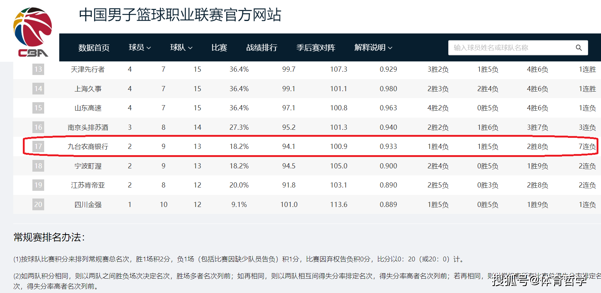601x293 pixels.
Task: Click the 天津先行者 team name
Action: tap(88, 69)
